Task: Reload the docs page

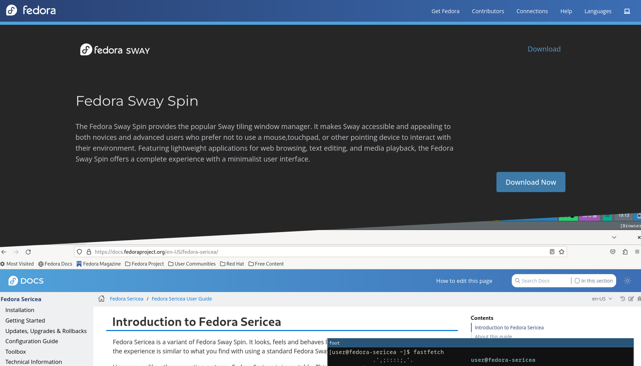Action: point(28,252)
